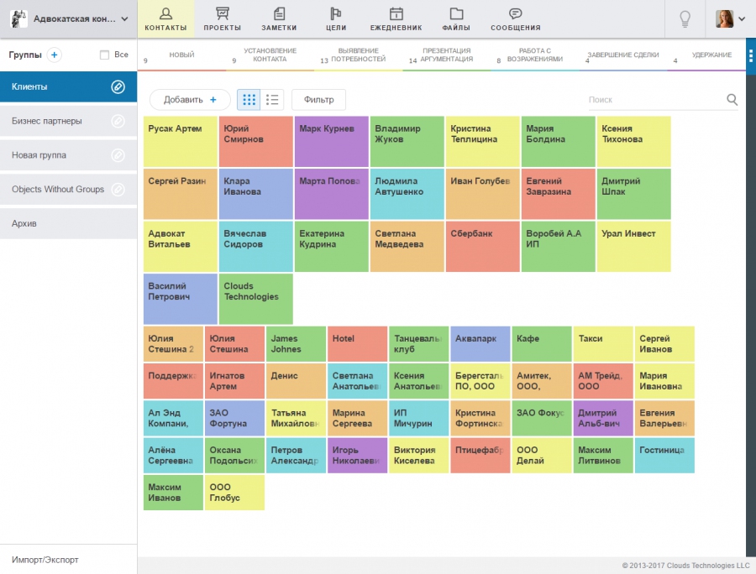Open the Ежедневник calendar section
Image resolution: width=756 pixels, height=574 pixels.
(396, 18)
